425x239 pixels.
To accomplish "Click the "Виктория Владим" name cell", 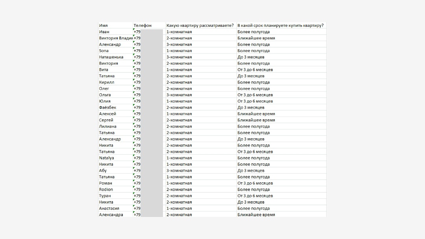I will pos(115,38).
